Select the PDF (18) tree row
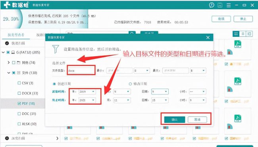This screenshot has height=147, width=258. tap(23, 103)
